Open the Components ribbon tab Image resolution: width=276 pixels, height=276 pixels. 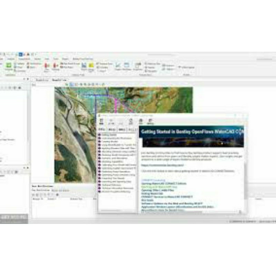pyautogui.click(x=24, y=59)
